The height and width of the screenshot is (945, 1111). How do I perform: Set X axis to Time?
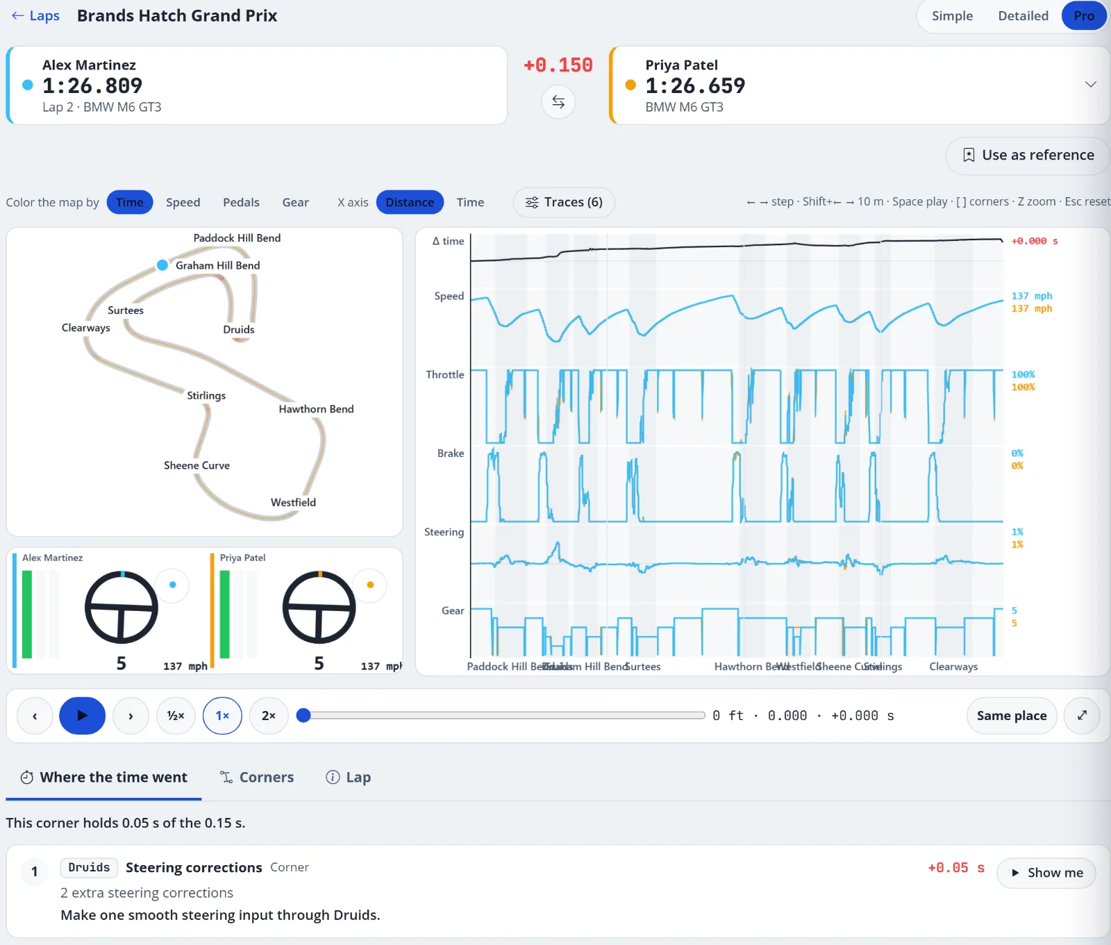tap(470, 202)
